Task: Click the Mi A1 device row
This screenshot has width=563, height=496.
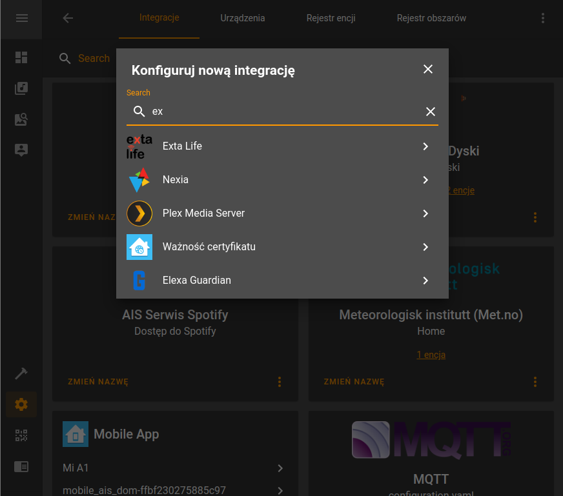Action: (175, 468)
